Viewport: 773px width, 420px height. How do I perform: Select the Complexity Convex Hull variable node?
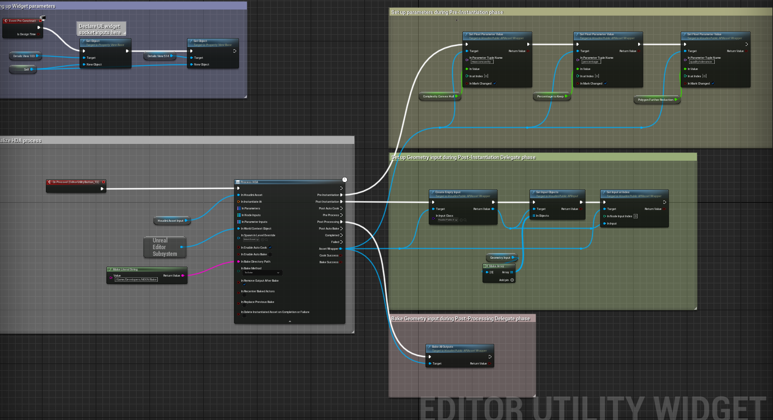(x=440, y=96)
